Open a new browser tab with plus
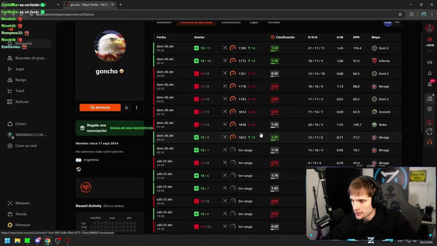The image size is (437, 246). pos(121,5)
